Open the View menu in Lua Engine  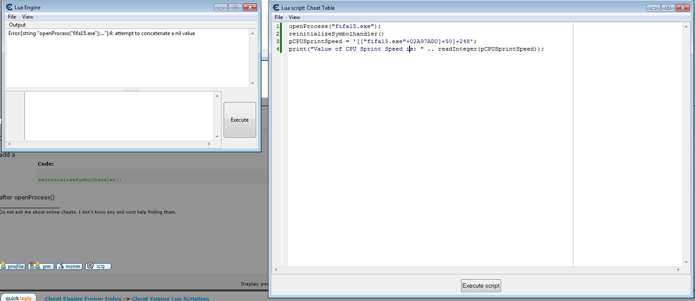tap(28, 16)
